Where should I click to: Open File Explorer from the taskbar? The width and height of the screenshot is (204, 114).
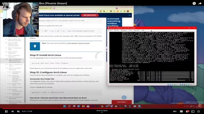pos(84,106)
